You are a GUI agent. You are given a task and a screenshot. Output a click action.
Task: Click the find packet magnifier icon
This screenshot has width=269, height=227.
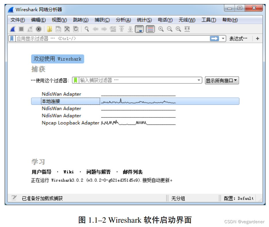tap(87, 29)
